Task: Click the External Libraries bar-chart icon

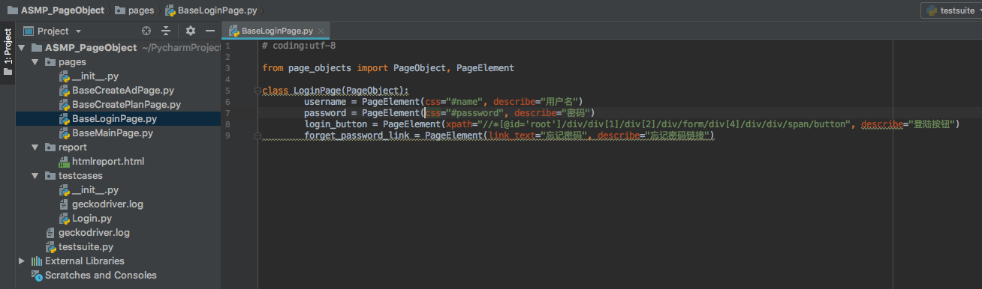Action: (37, 261)
